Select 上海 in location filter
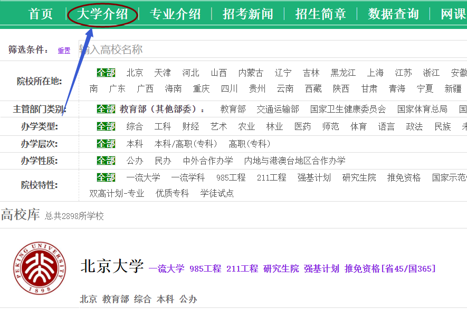Screen dimensions: 467x309 click(x=375, y=73)
